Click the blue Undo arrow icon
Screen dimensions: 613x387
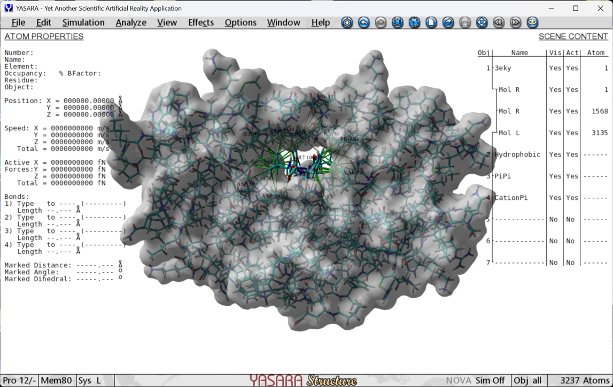pos(363,22)
